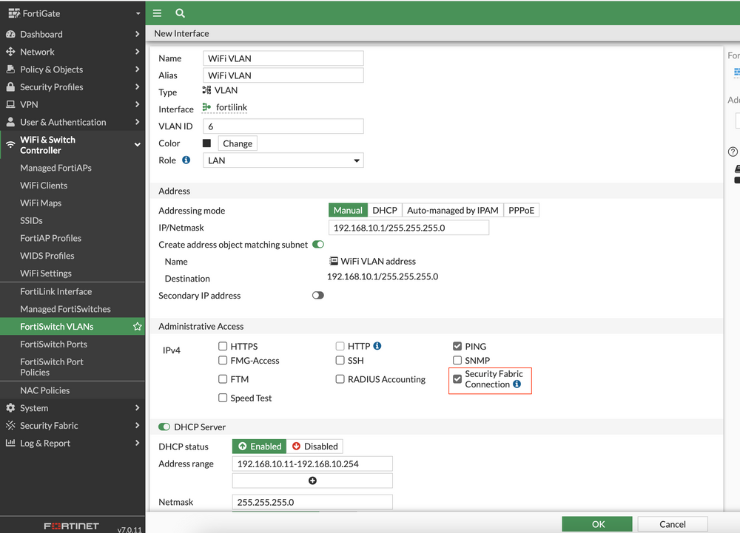Enable the HTTPS administrative access checkbox
The height and width of the screenshot is (533, 740).
point(223,345)
